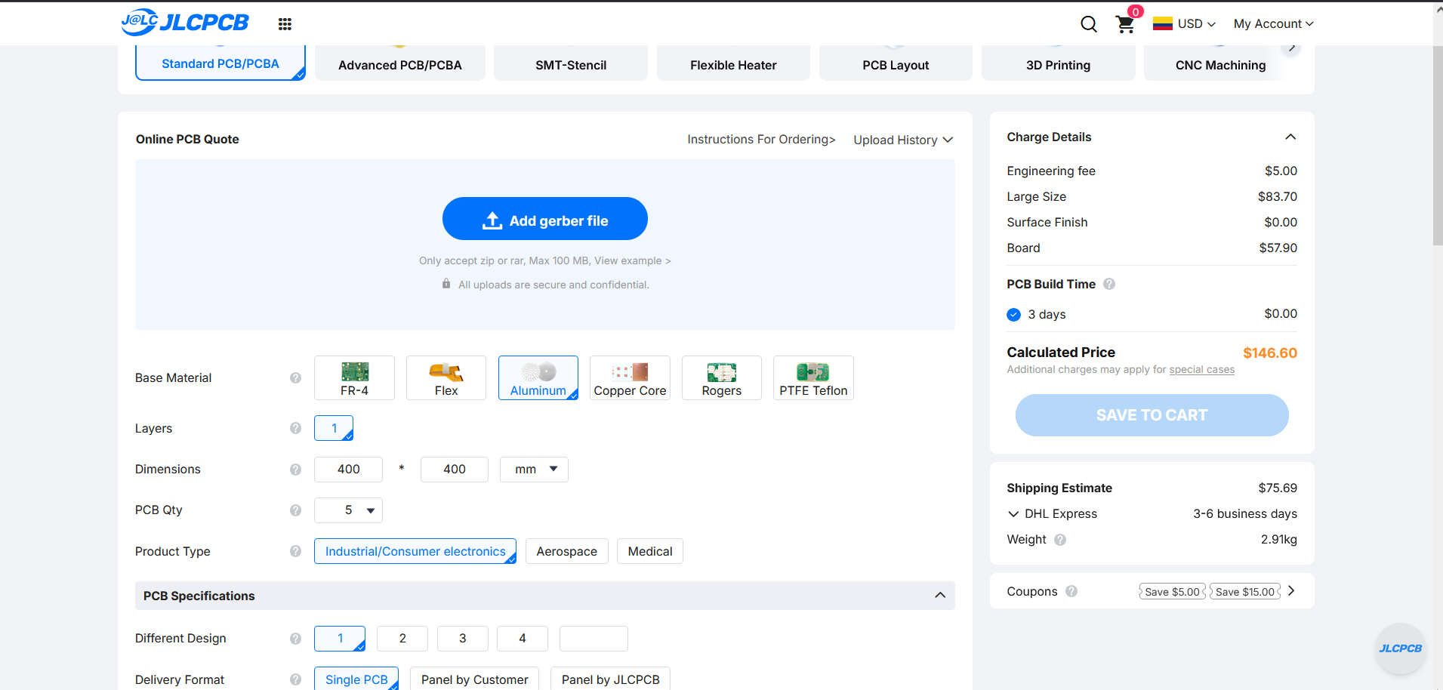This screenshot has height=690, width=1443.
Task: Open the USD currency dropdown
Action: 1184,24
